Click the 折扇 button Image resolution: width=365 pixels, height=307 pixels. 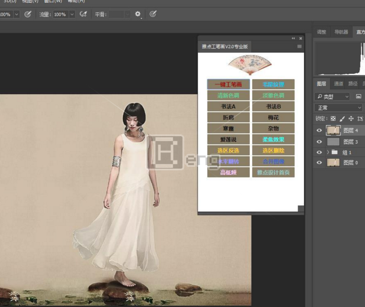tap(228, 117)
